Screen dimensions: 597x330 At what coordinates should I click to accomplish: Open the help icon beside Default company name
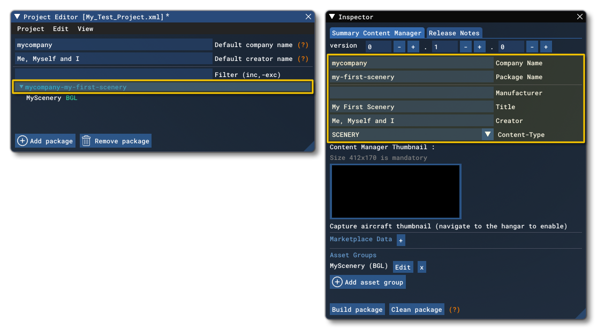303,45
